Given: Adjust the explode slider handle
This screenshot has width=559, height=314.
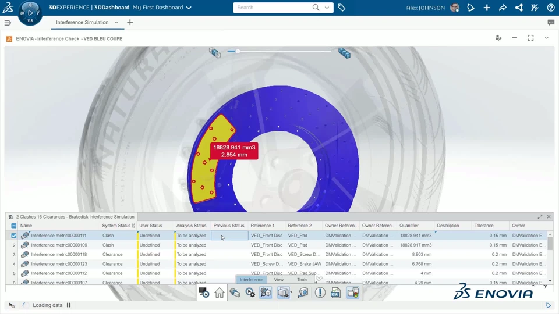Looking at the screenshot, I should 238,51.
